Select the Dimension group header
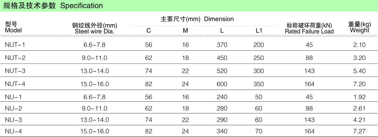 197,19
